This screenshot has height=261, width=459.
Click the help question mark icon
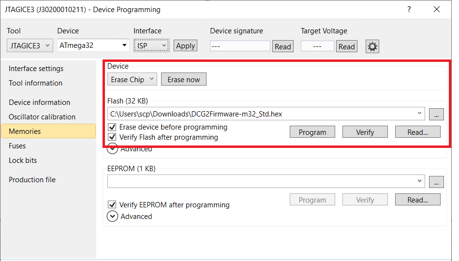click(x=409, y=10)
